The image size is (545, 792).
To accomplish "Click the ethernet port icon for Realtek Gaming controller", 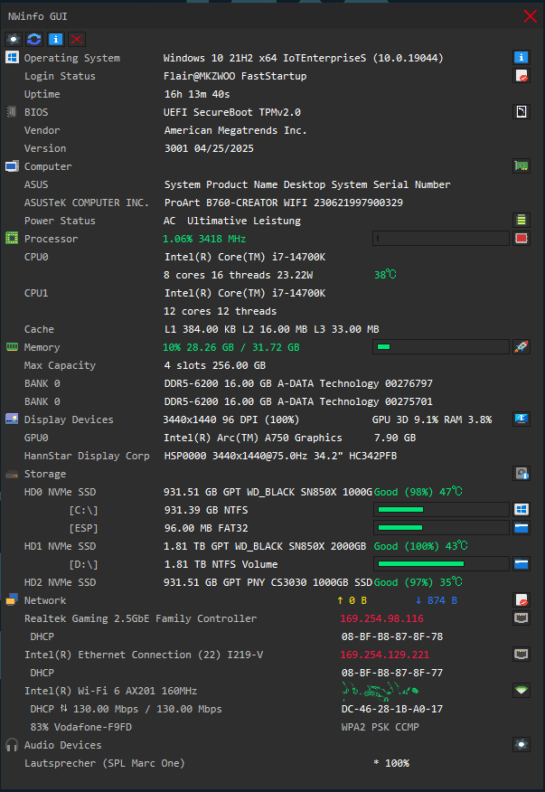I will pos(522,618).
